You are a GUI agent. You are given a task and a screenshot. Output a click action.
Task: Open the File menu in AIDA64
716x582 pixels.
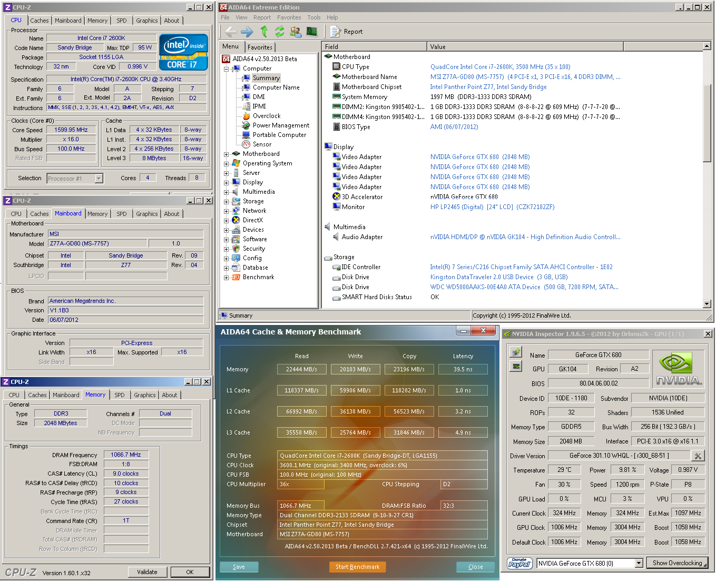pyautogui.click(x=225, y=17)
